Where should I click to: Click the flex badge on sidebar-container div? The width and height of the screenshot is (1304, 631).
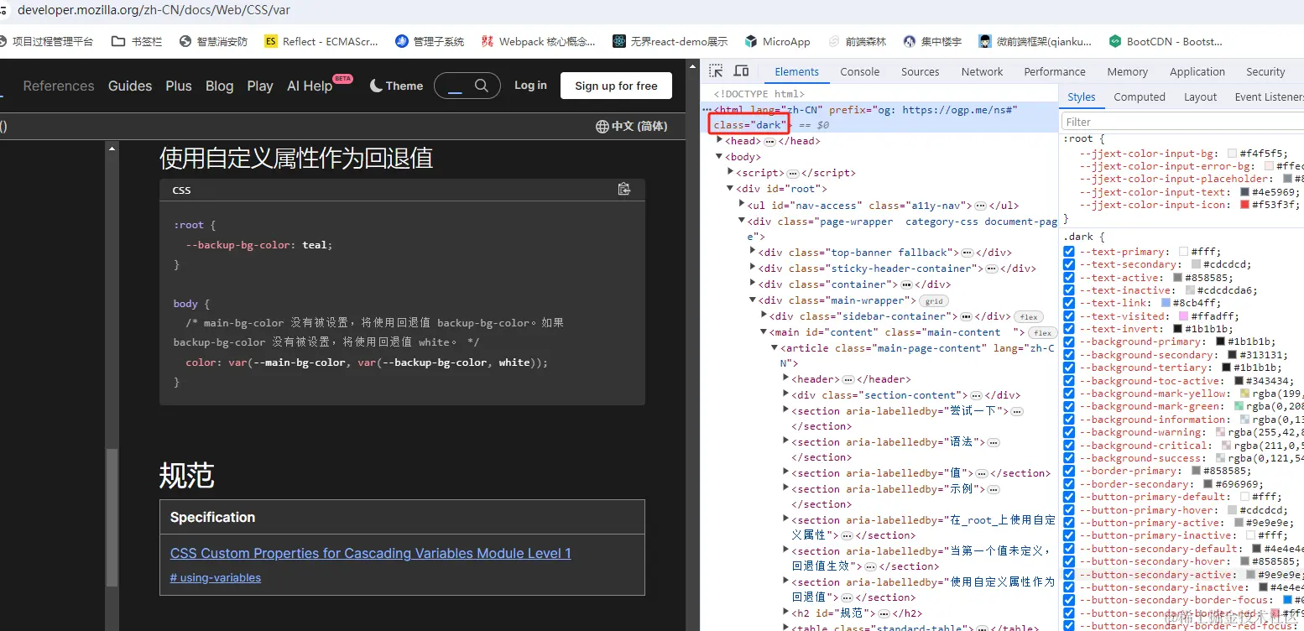point(1029,316)
